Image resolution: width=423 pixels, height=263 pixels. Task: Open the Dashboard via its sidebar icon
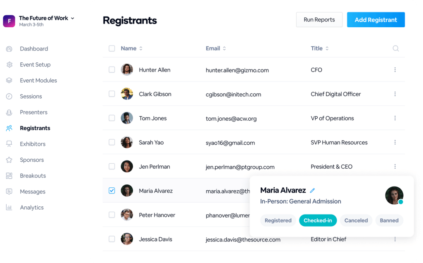[x=9, y=48]
